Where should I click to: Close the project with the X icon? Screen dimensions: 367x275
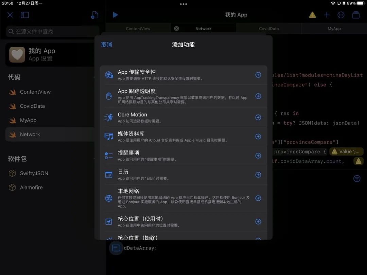[10, 15]
